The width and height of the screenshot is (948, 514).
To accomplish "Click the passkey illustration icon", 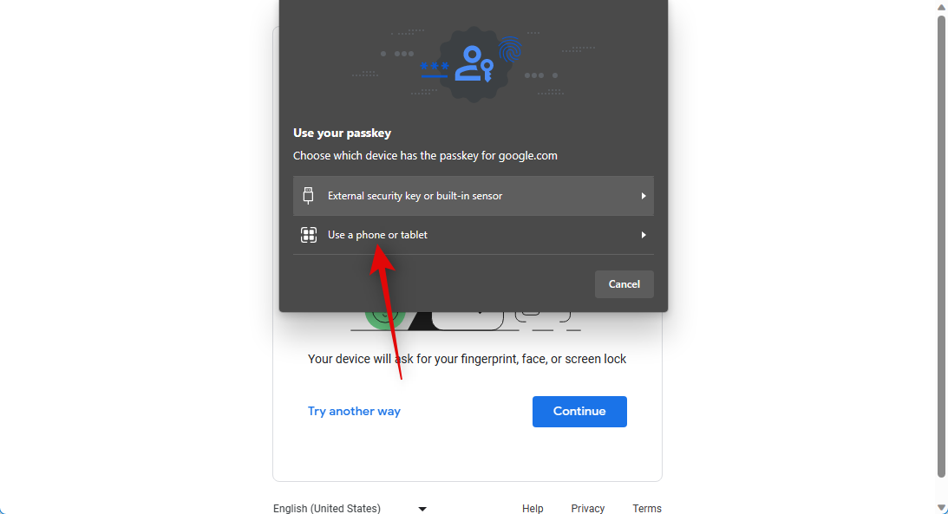I will (x=474, y=64).
